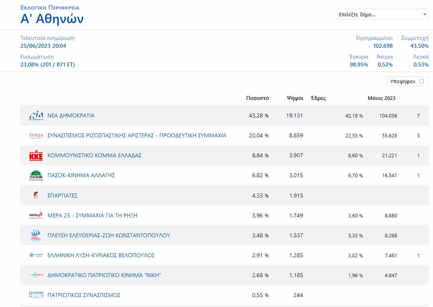Open the Επιλέξτε δήμο dropdown
This screenshot has height=307, width=433.
click(382, 14)
